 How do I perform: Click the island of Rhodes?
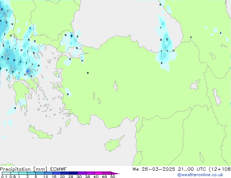[68, 123]
